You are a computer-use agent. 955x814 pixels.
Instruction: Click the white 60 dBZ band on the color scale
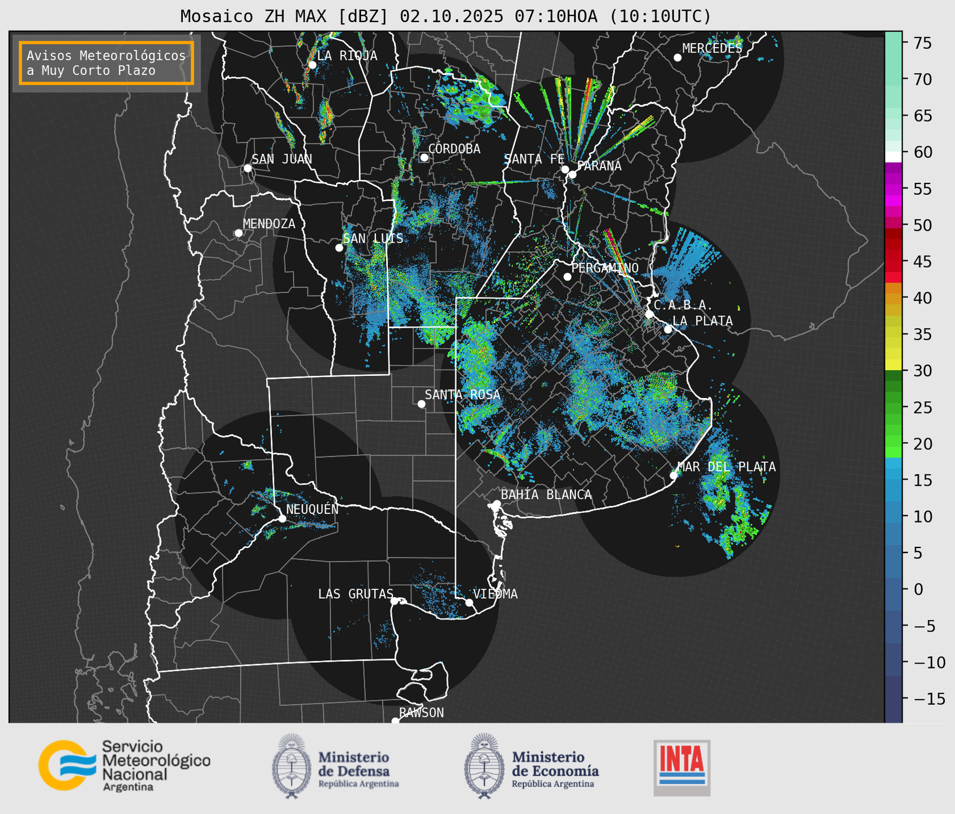click(x=893, y=156)
